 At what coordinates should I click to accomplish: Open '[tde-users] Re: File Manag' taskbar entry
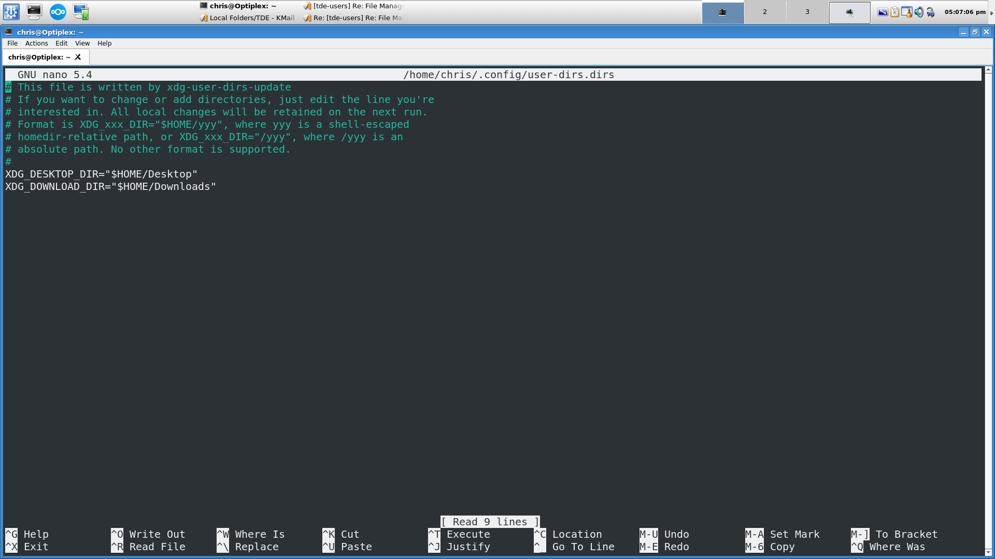(x=353, y=6)
